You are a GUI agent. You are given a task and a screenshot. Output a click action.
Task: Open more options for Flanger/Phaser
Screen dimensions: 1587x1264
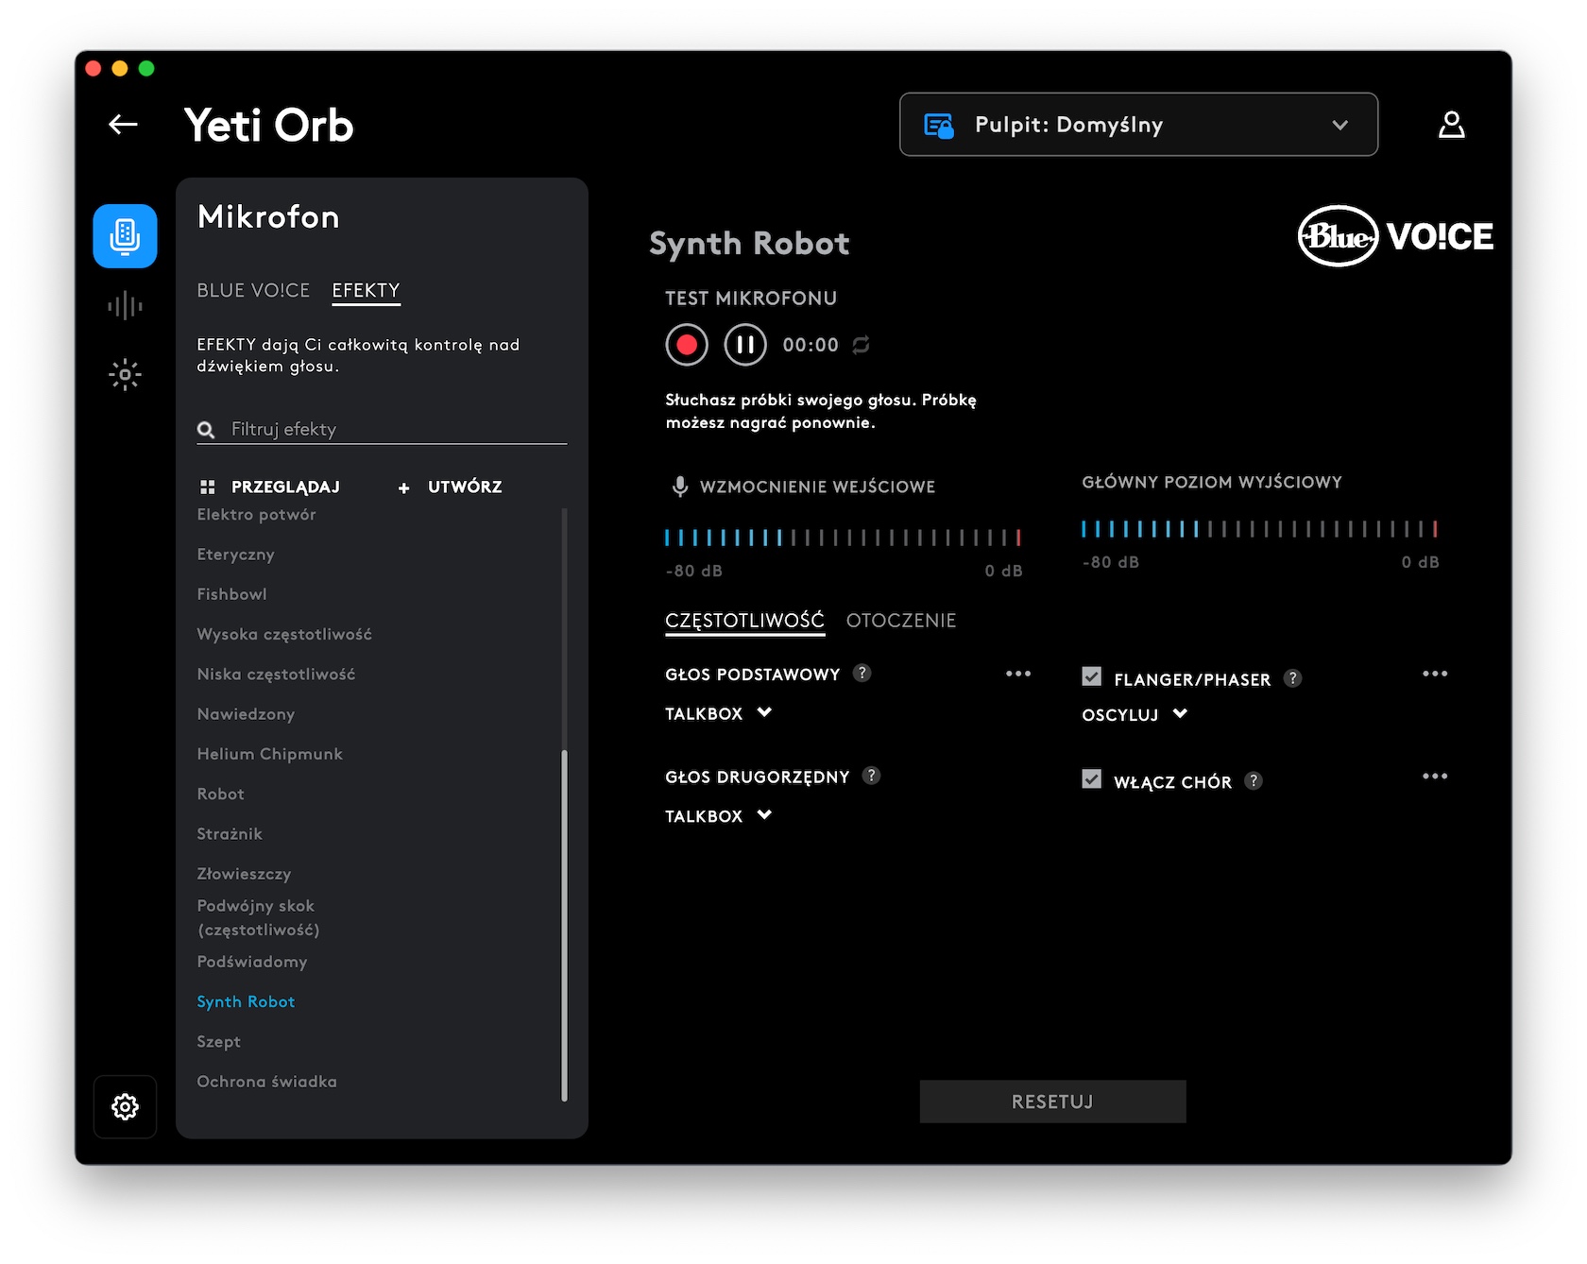coord(1434,674)
